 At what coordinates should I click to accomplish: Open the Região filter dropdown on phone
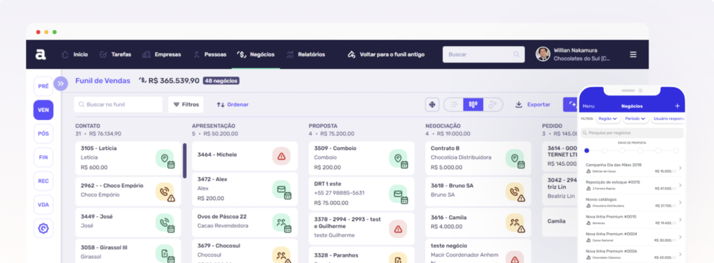[608, 119]
